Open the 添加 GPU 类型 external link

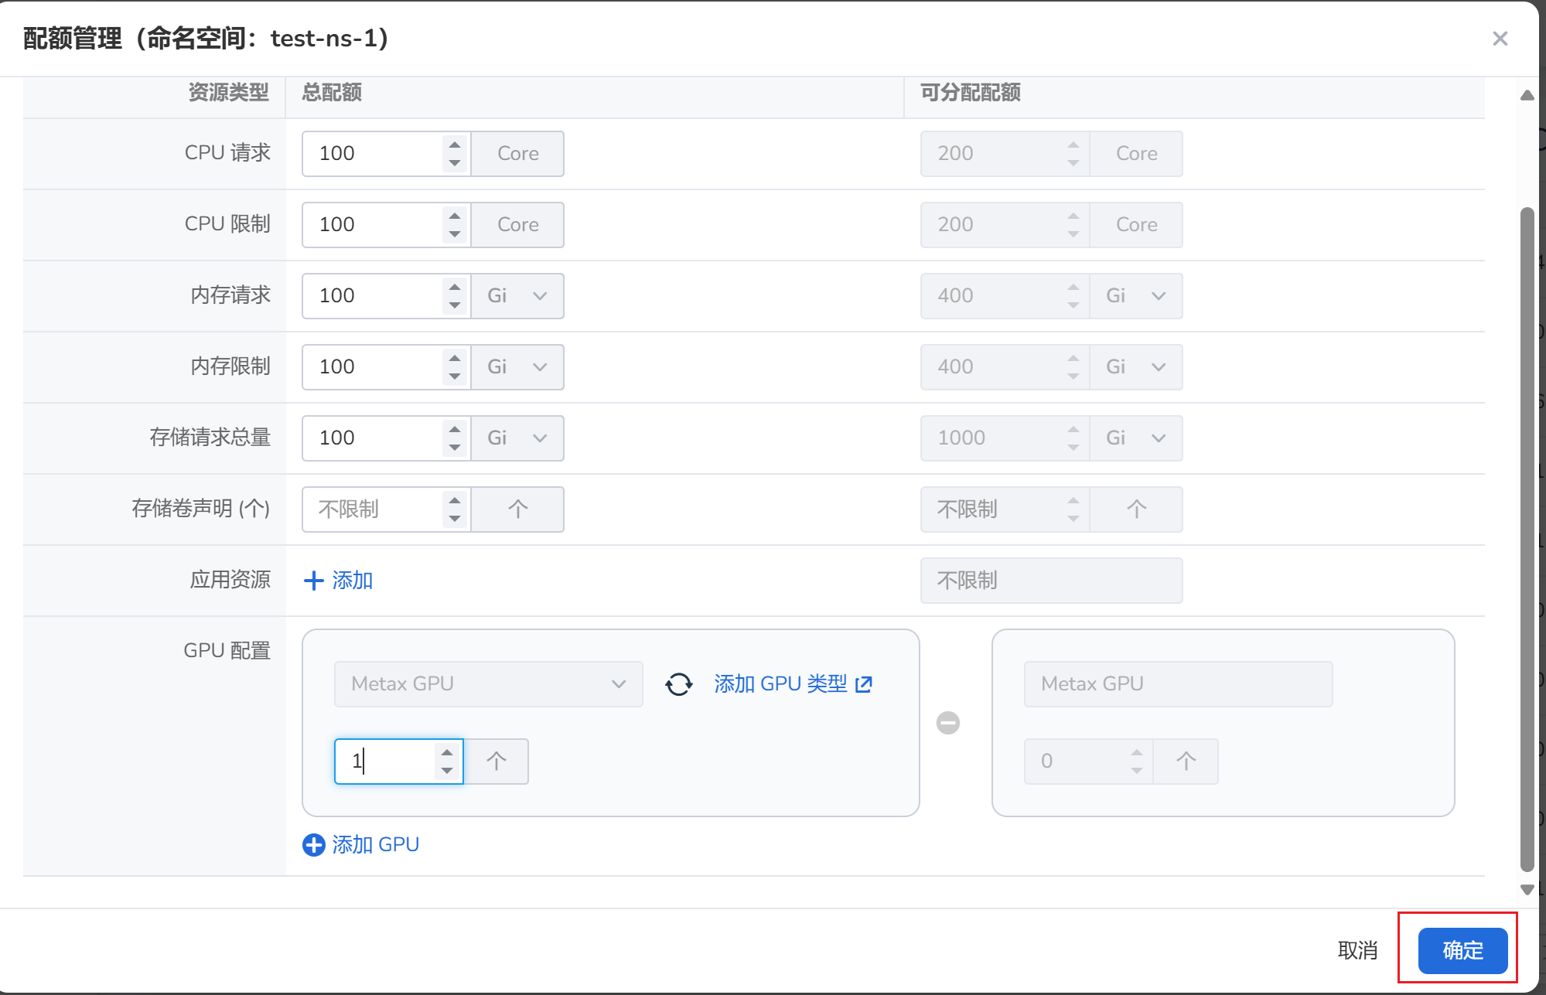pos(793,684)
